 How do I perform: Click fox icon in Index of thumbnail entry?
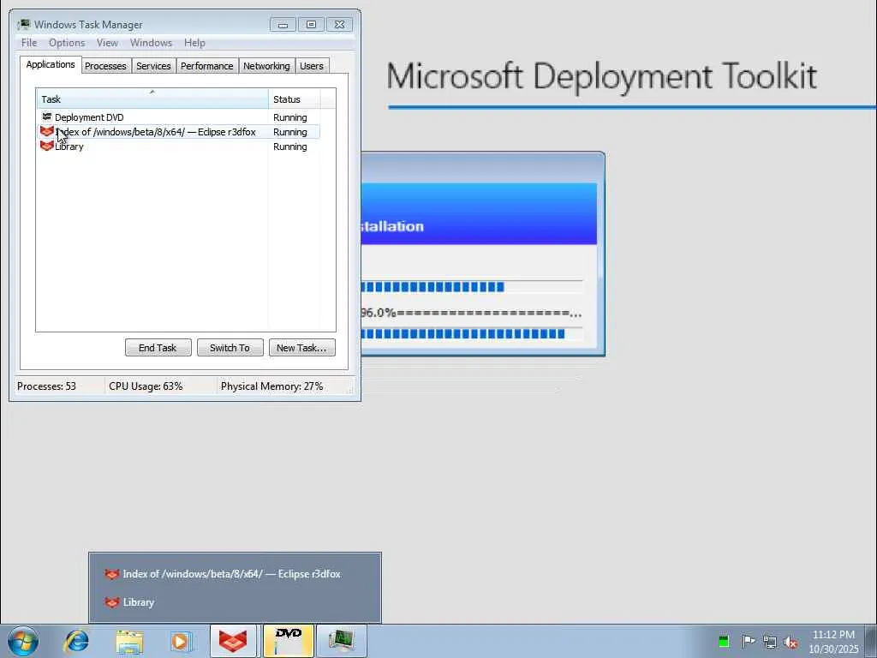tap(112, 574)
